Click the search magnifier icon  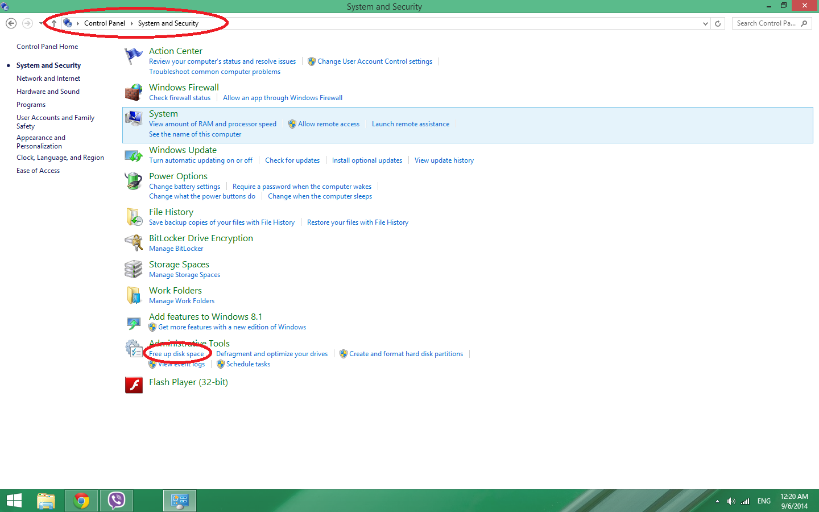[804, 23]
